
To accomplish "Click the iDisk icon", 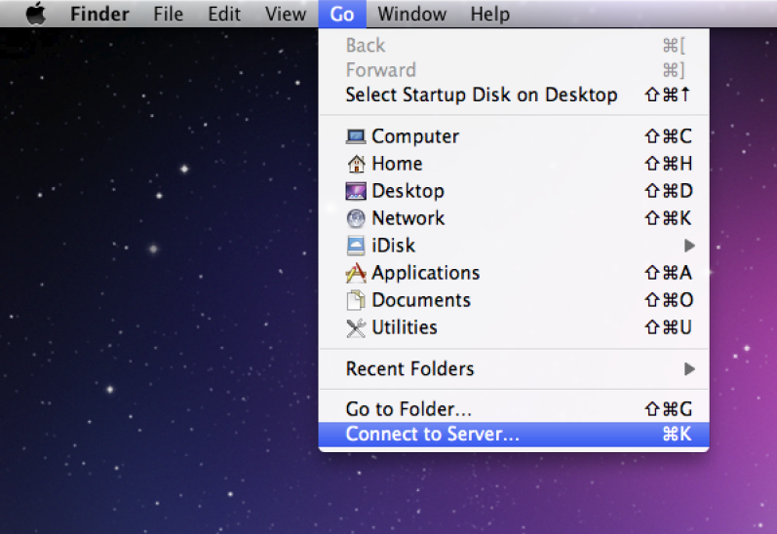I will [356, 246].
